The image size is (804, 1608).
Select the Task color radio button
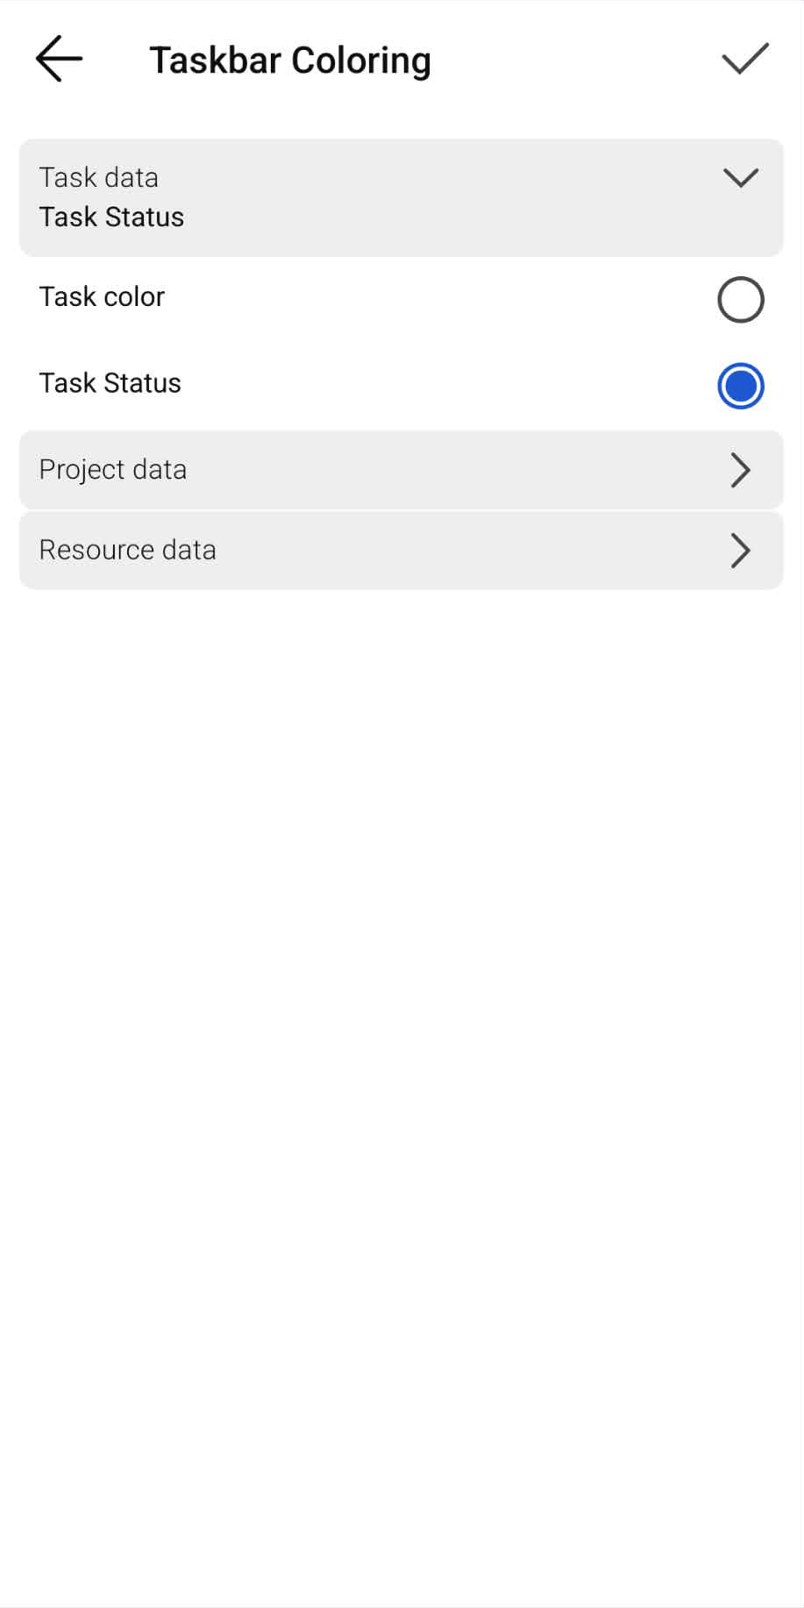(740, 300)
